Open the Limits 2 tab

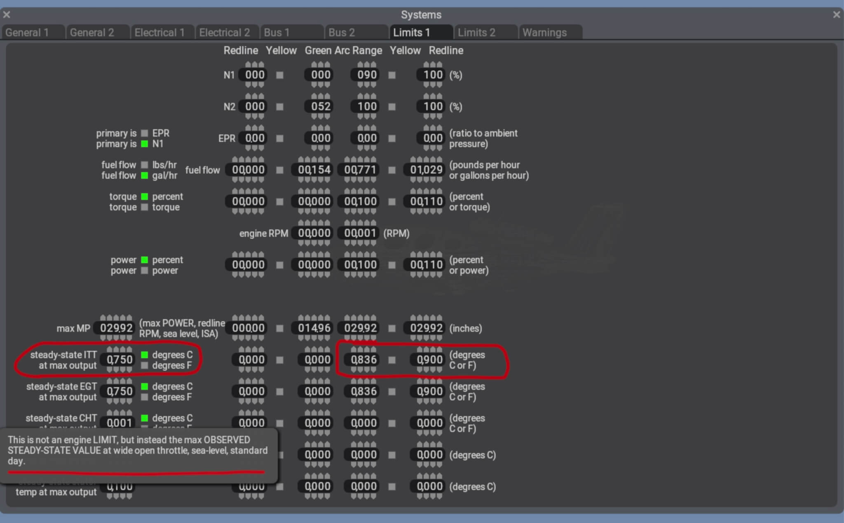485,32
